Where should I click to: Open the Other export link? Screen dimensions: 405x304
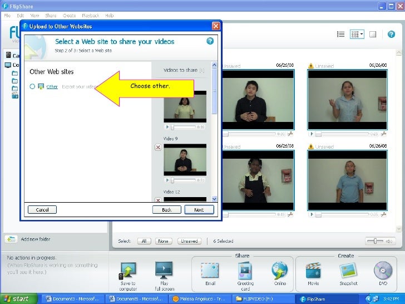coord(52,87)
